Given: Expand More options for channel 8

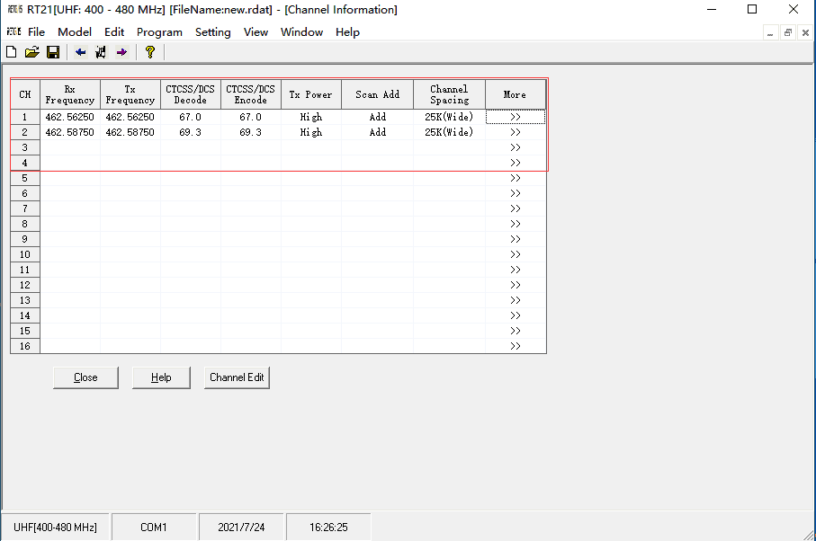Looking at the screenshot, I should click(516, 224).
